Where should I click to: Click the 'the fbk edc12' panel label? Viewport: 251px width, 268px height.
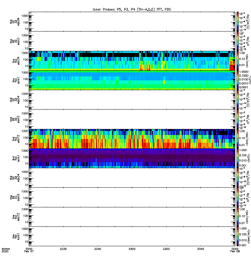(x=16, y=217)
